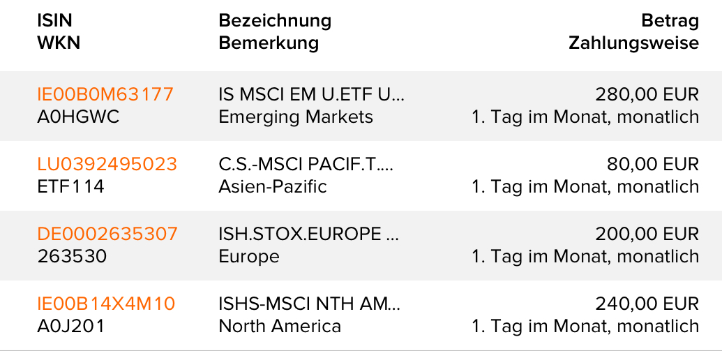722x351 pixels.
Task: Open the ISIN link DE0002635307
Action: pyautogui.click(x=107, y=234)
